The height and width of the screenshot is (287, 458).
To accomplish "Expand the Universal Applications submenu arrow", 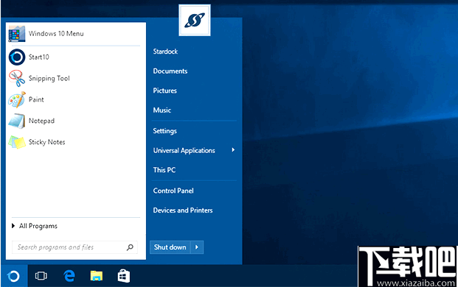I will [x=233, y=150].
